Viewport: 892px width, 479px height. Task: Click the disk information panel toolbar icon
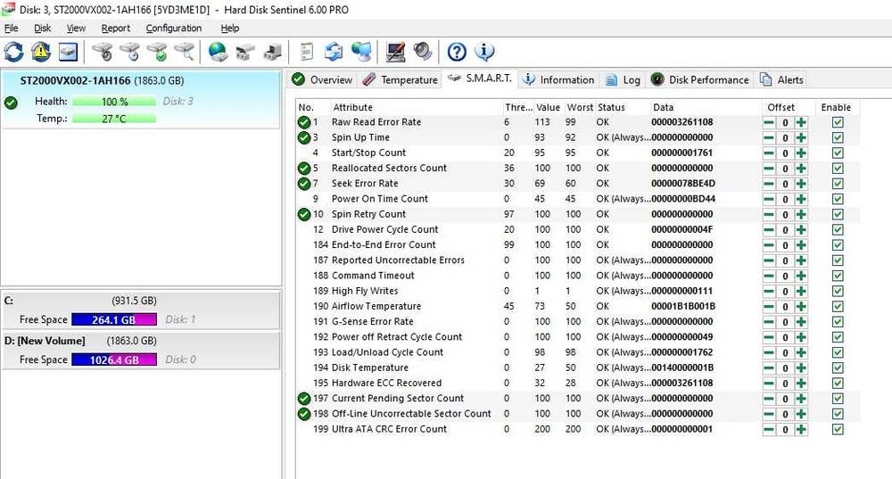click(68, 52)
